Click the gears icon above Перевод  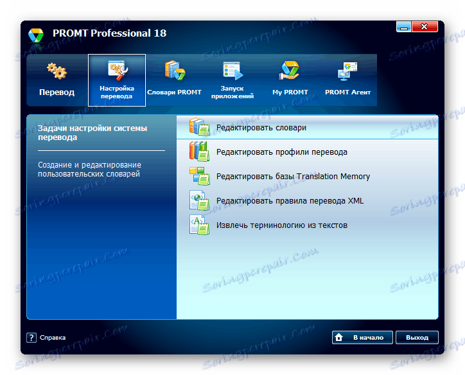pos(57,71)
